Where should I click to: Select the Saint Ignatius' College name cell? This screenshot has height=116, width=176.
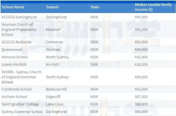20,104
